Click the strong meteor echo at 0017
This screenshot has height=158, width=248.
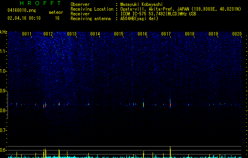point(170,104)
